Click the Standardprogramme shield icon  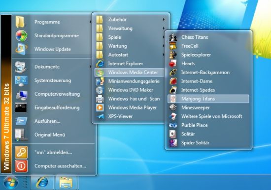click(21, 36)
